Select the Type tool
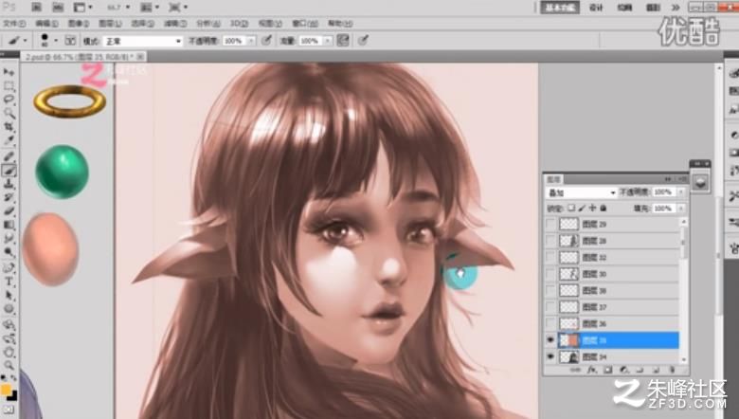 9,282
